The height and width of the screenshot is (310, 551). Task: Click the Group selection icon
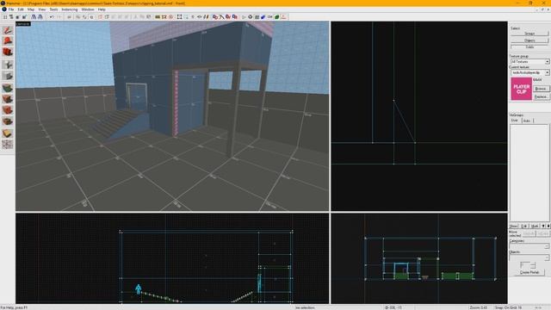78,17
